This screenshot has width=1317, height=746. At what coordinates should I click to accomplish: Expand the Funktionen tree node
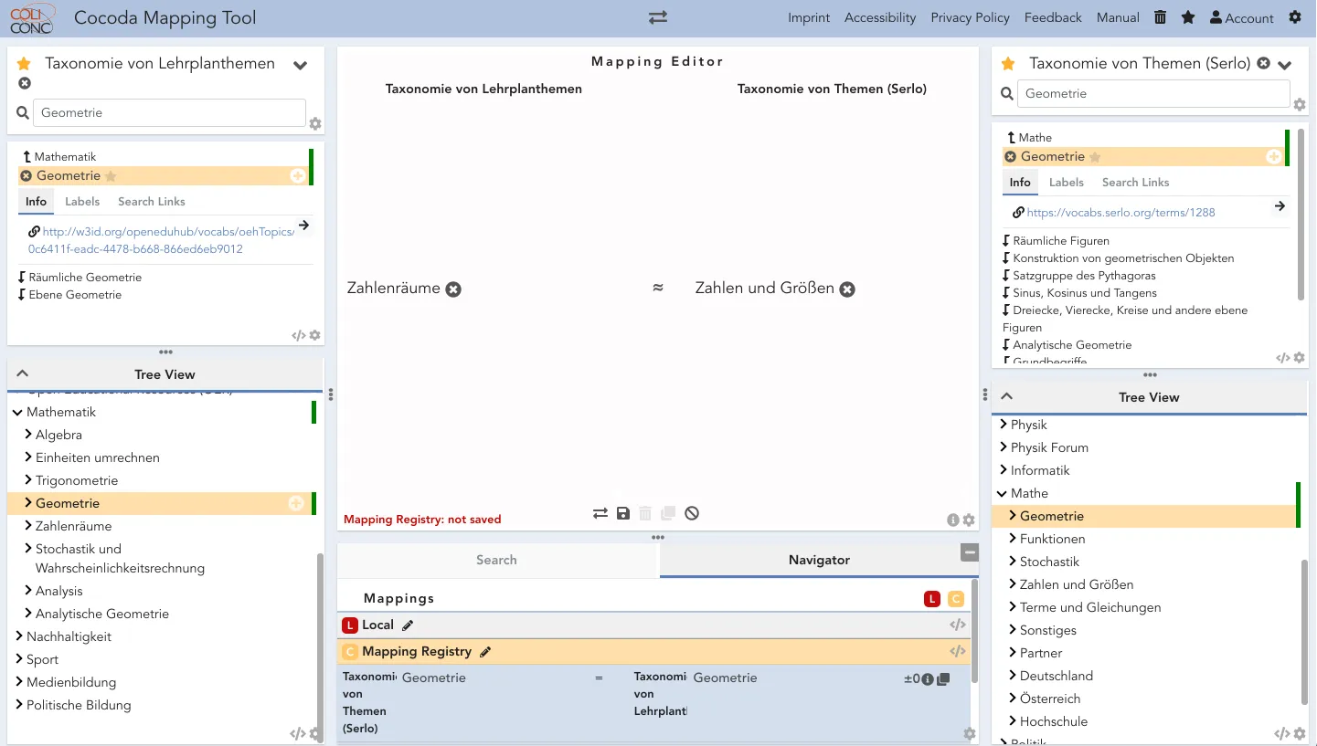click(1013, 539)
